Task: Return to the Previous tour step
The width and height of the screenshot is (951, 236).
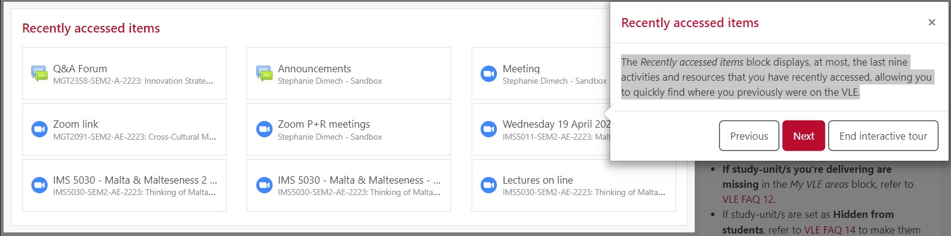Action: click(749, 135)
